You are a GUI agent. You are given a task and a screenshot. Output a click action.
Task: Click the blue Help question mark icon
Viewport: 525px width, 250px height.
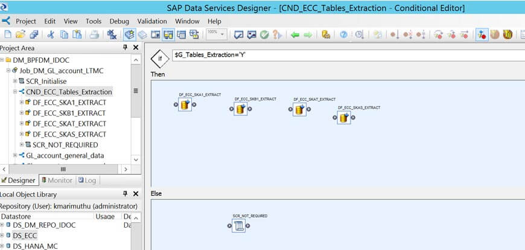(343, 34)
